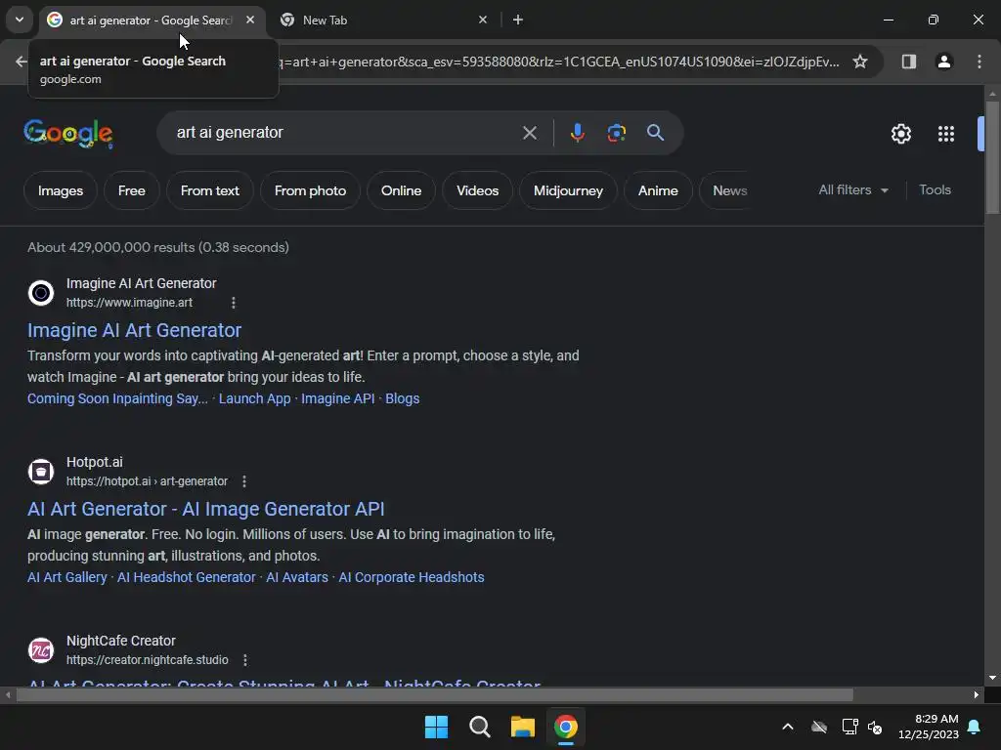Open more options for nightcafe.studio result
The height and width of the screenshot is (750, 1001).
(245, 659)
